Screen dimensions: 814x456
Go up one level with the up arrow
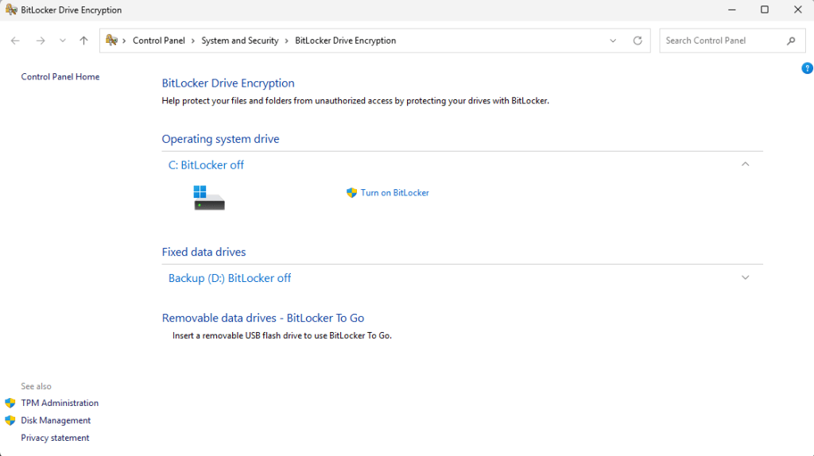[x=83, y=41]
